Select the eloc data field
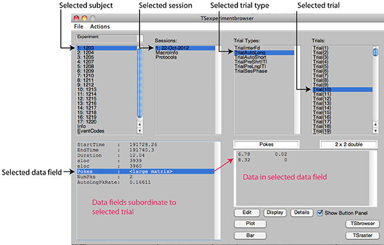Viewport: 384px width, 245px height. click(145, 166)
